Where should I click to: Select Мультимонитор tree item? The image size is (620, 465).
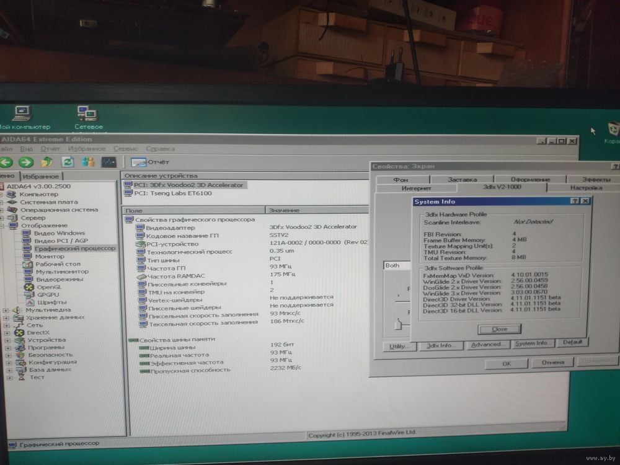click(62, 272)
